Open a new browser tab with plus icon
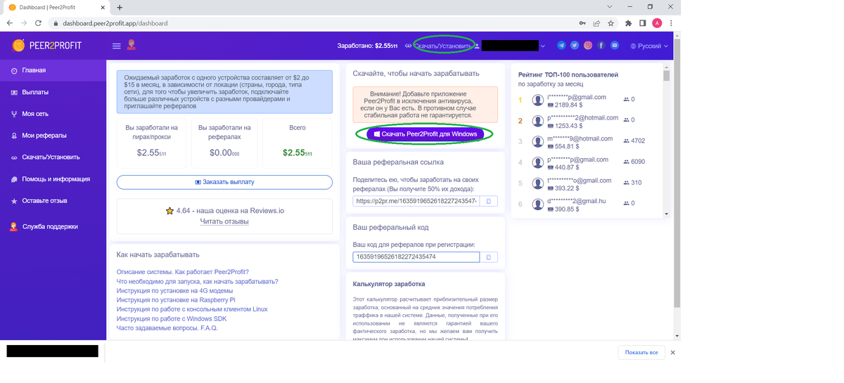The image size is (844, 383). pyautogui.click(x=120, y=7)
